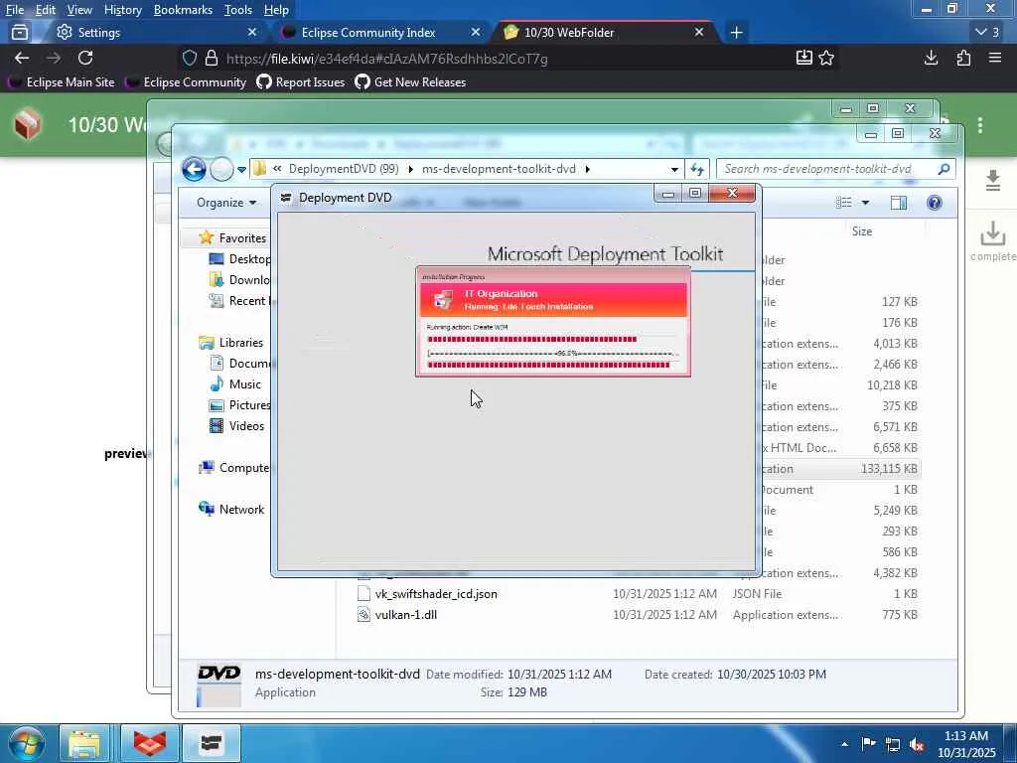This screenshot has width=1017, height=763.
Task: Open the Help menu in Firefox
Action: click(276, 10)
